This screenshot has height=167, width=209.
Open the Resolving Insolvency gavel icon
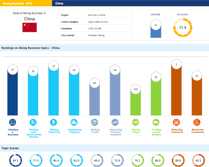click(197, 122)
